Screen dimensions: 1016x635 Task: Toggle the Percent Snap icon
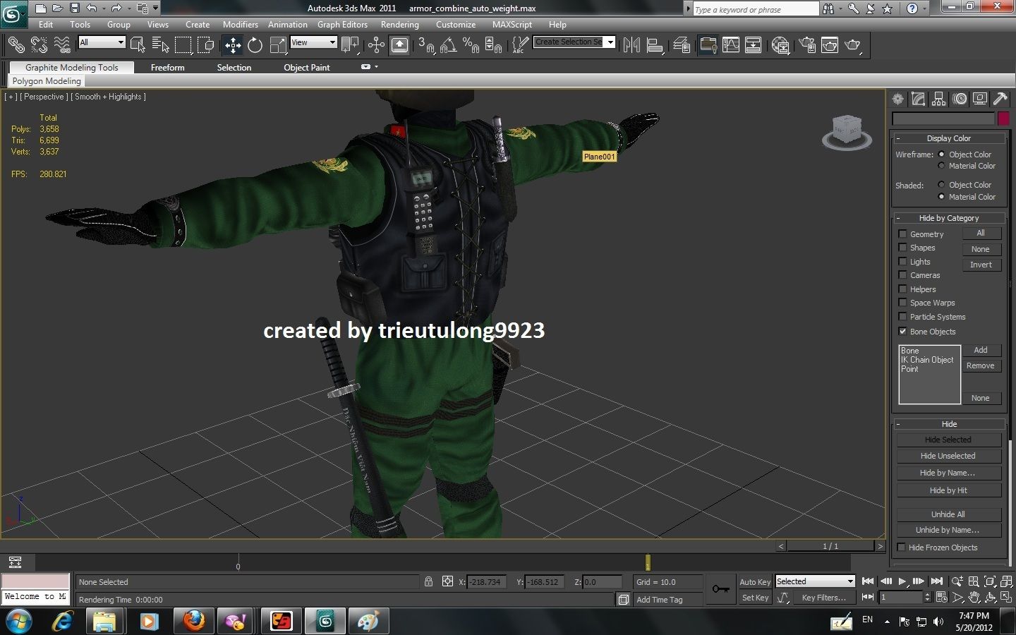click(471, 45)
